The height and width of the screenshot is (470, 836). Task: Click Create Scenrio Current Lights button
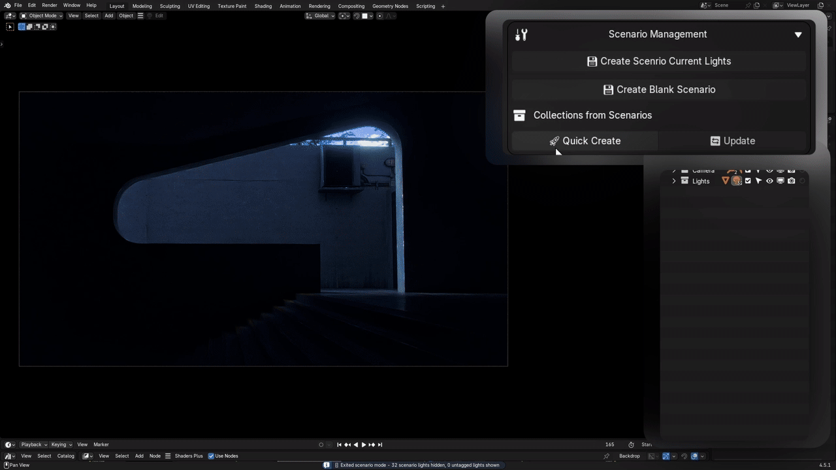pyautogui.click(x=658, y=61)
